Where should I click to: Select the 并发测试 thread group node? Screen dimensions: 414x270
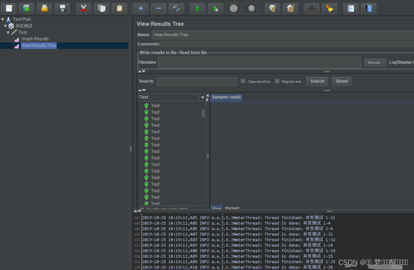(24, 26)
